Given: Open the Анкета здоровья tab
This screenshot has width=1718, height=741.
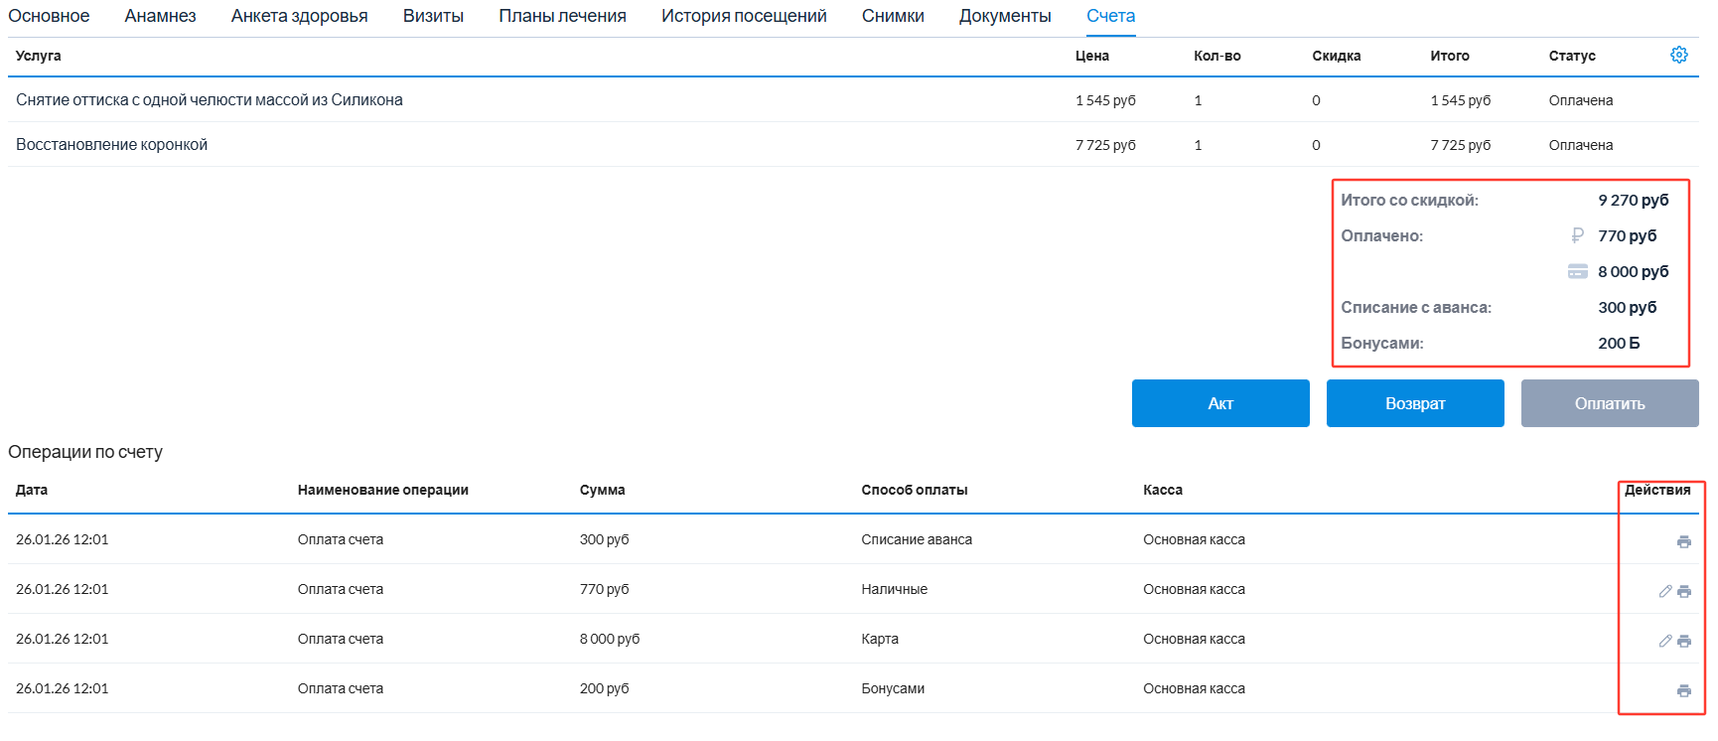Looking at the screenshot, I should [299, 16].
